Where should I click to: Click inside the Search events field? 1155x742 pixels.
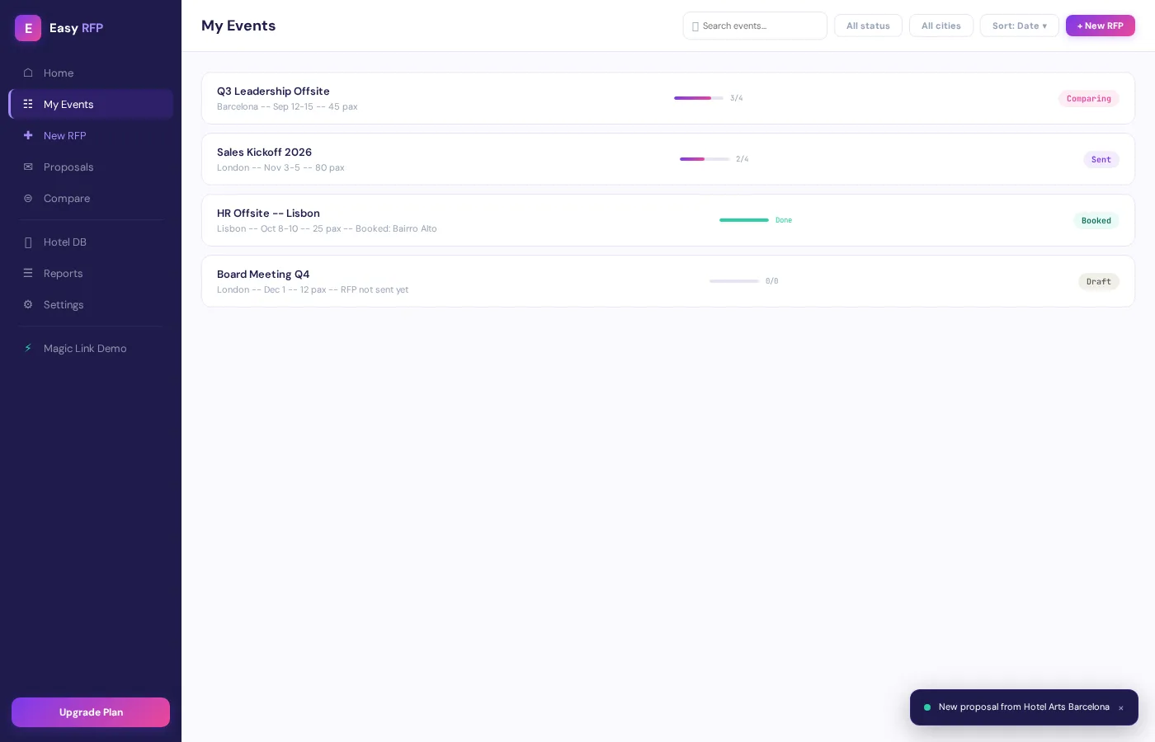tap(755, 26)
